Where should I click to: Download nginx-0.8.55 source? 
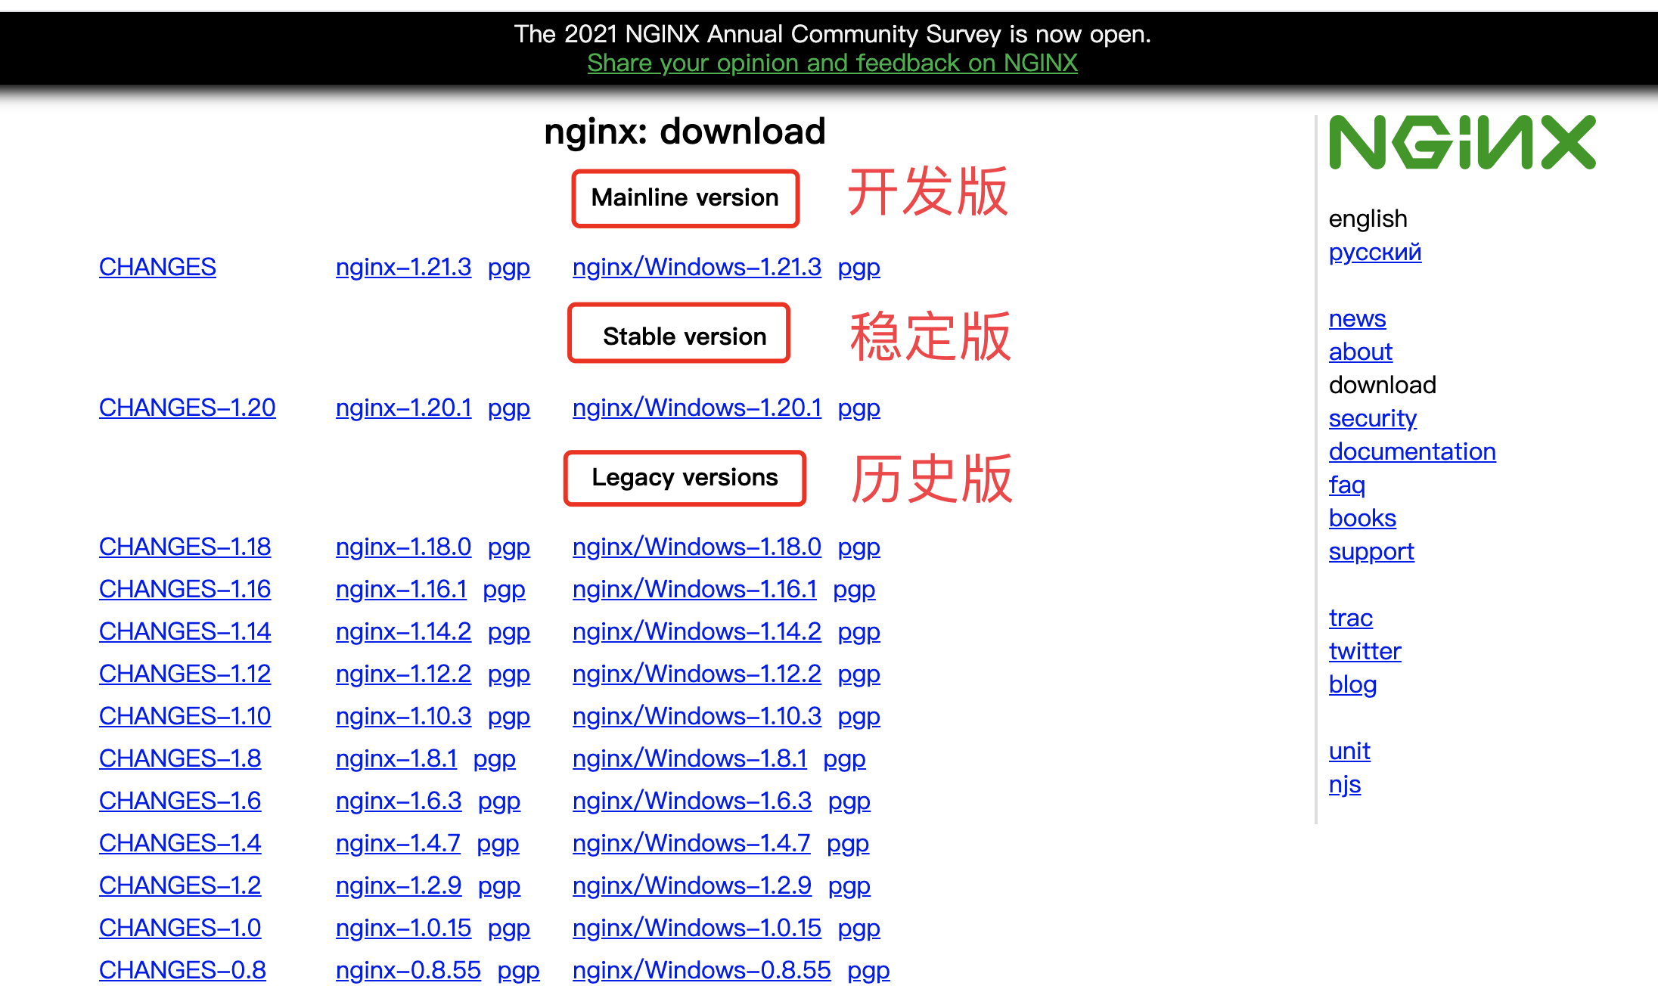tap(408, 970)
